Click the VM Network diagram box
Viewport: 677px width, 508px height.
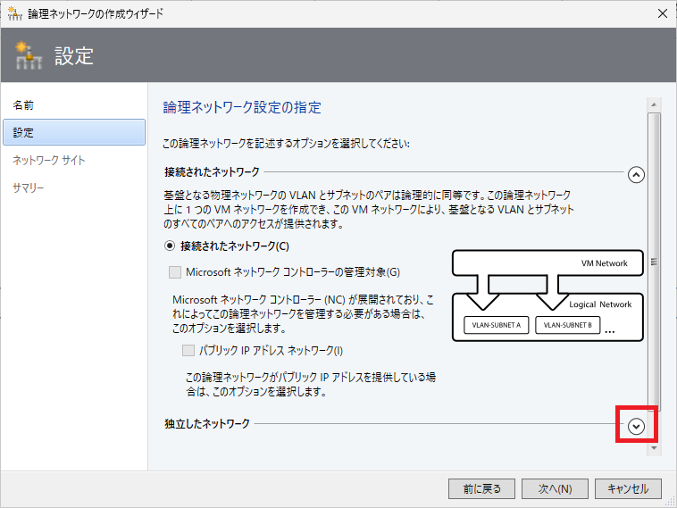click(x=547, y=262)
